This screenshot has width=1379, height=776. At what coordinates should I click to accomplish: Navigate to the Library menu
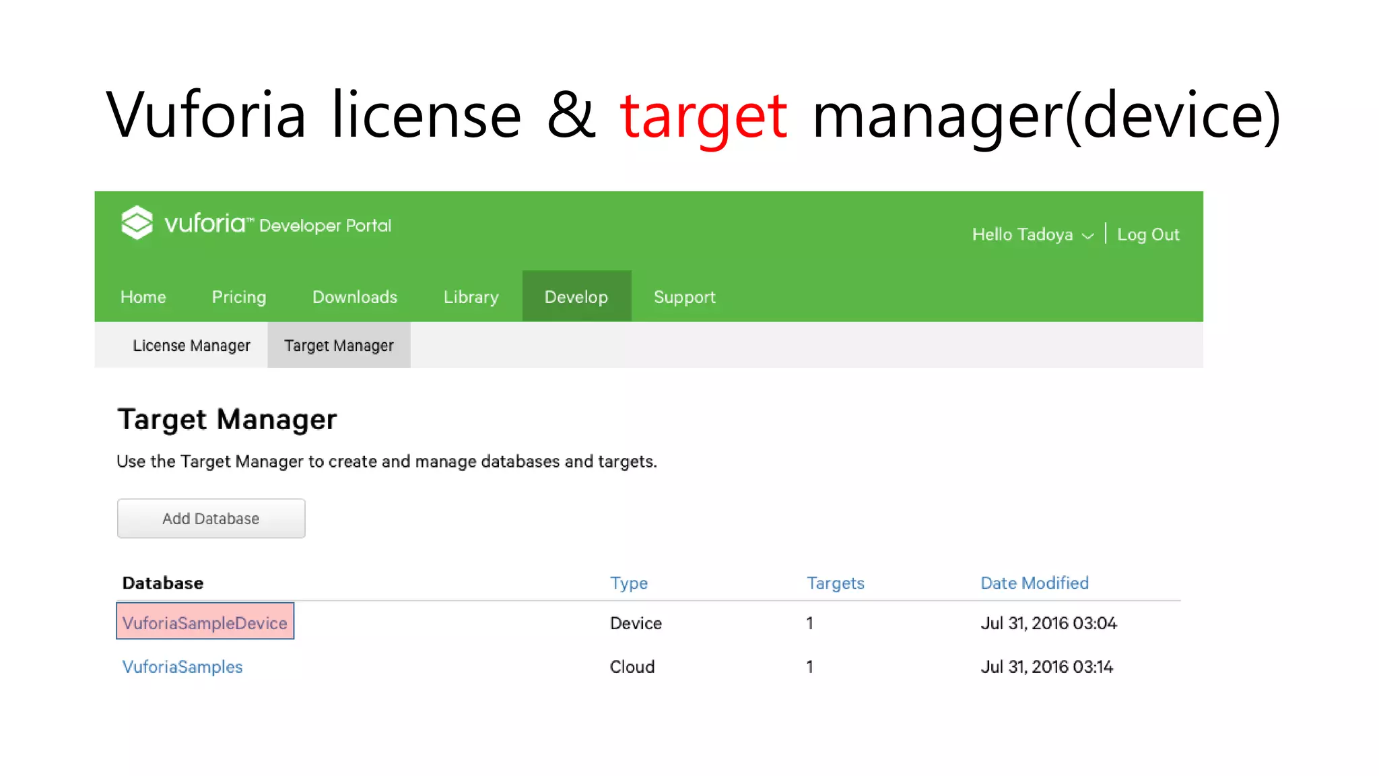coord(471,297)
